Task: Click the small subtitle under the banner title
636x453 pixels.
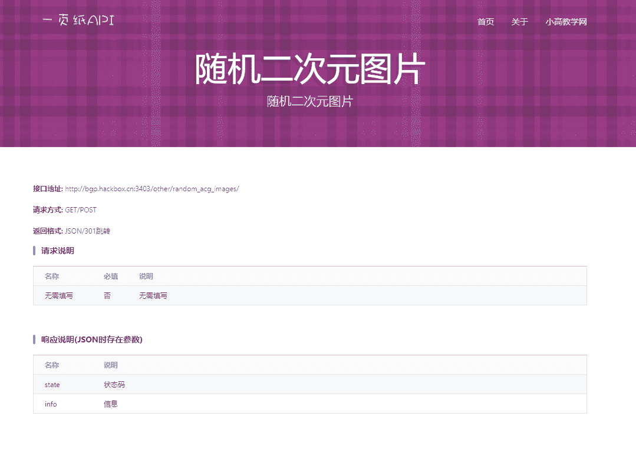Action: tap(309, 101)
